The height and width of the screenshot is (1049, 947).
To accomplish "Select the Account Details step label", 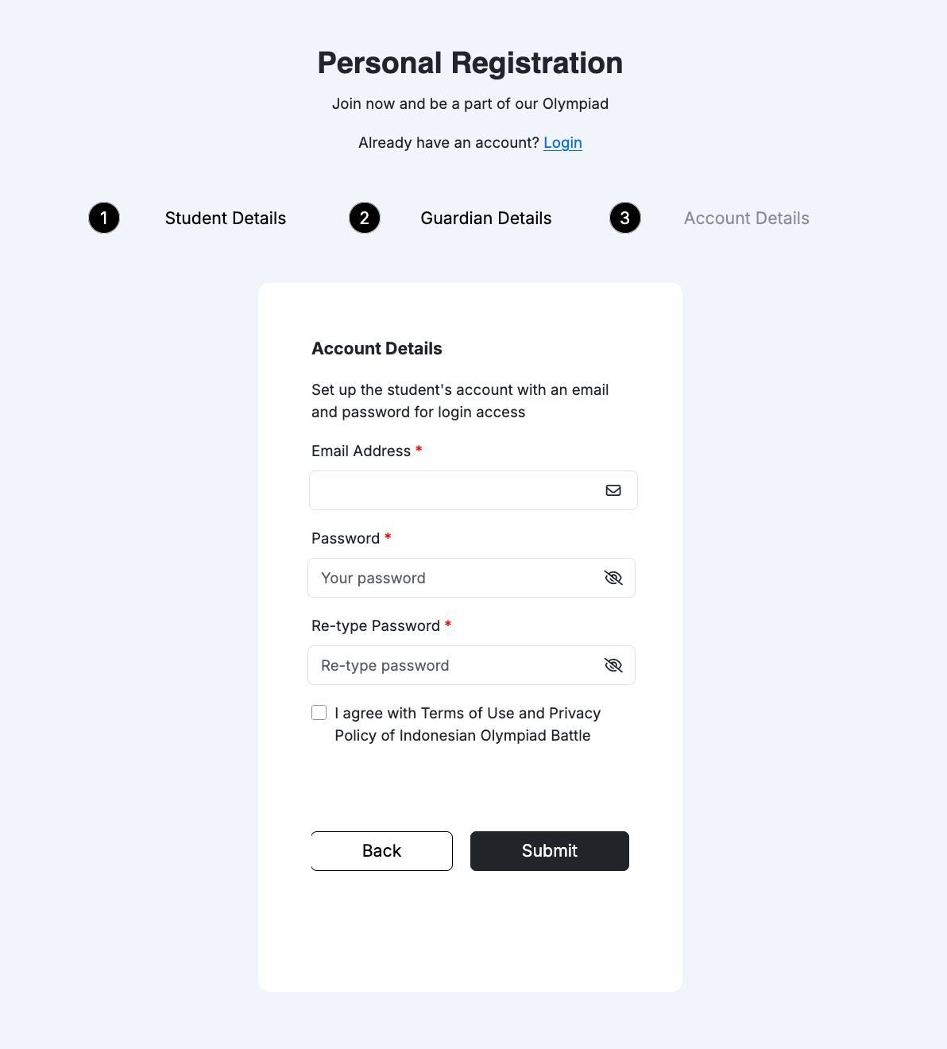I will (x=747, y=219).
